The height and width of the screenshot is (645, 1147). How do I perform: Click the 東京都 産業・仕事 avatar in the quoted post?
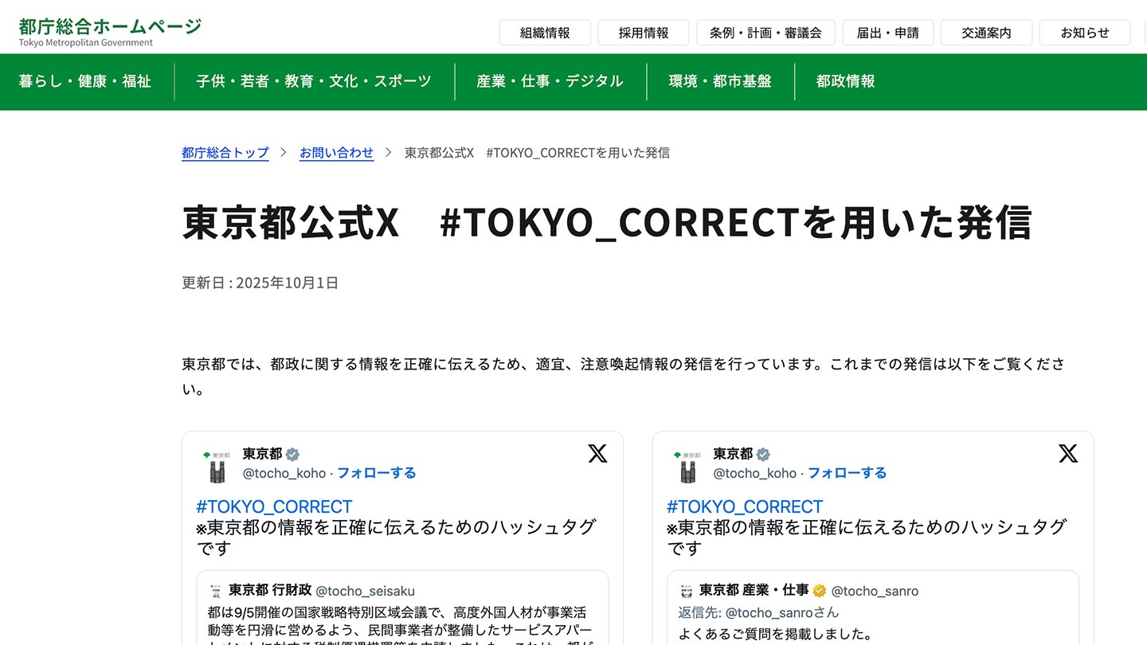coord(686,591)
